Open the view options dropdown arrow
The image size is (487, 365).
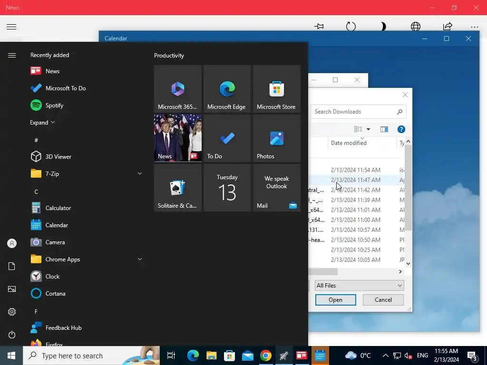(x=369, y=129)
